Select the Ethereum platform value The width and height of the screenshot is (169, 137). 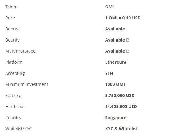click(x=116, y=62)
